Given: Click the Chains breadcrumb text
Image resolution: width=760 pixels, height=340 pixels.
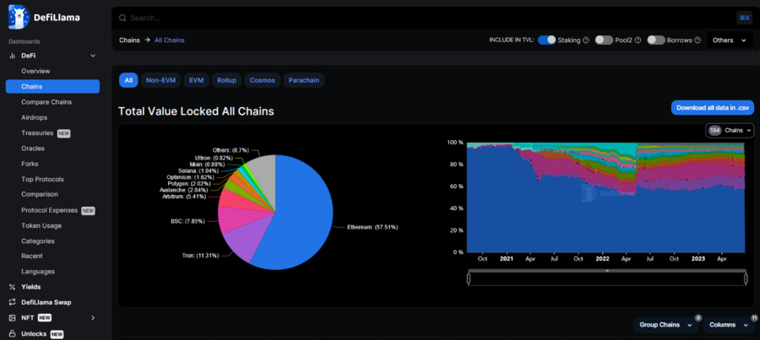Looking at the screenshot, I should (x=129, y=40).
